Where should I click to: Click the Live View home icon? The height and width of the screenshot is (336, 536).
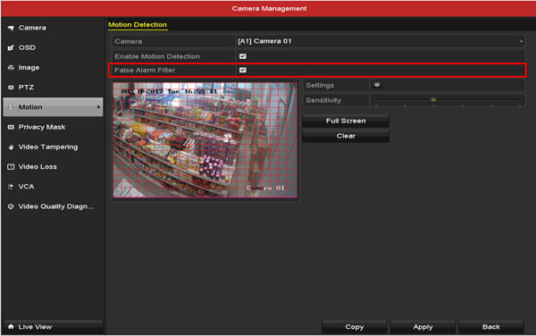[11, 327]
